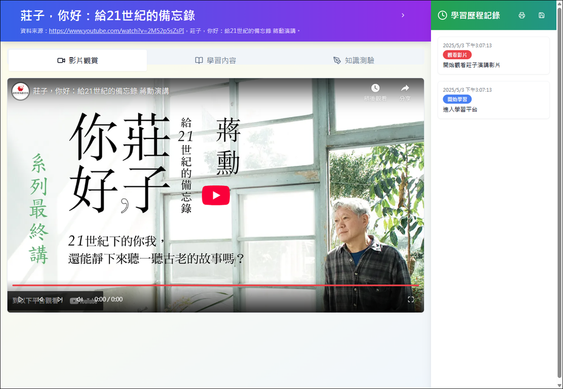Enter fullscreen mode for the video
This screenshot has width=563, height=389.
point(411,299)
